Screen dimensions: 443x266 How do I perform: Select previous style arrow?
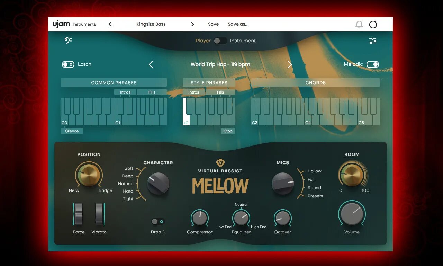pyautogui.click(x=151, y=64)
